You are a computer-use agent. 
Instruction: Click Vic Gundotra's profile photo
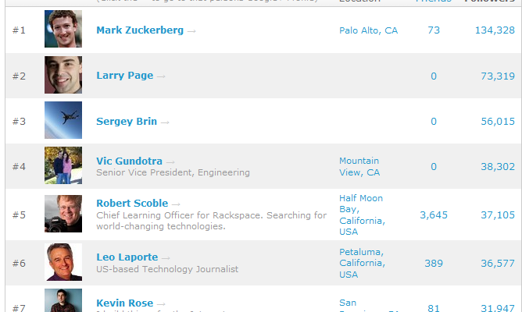point(63,165)
